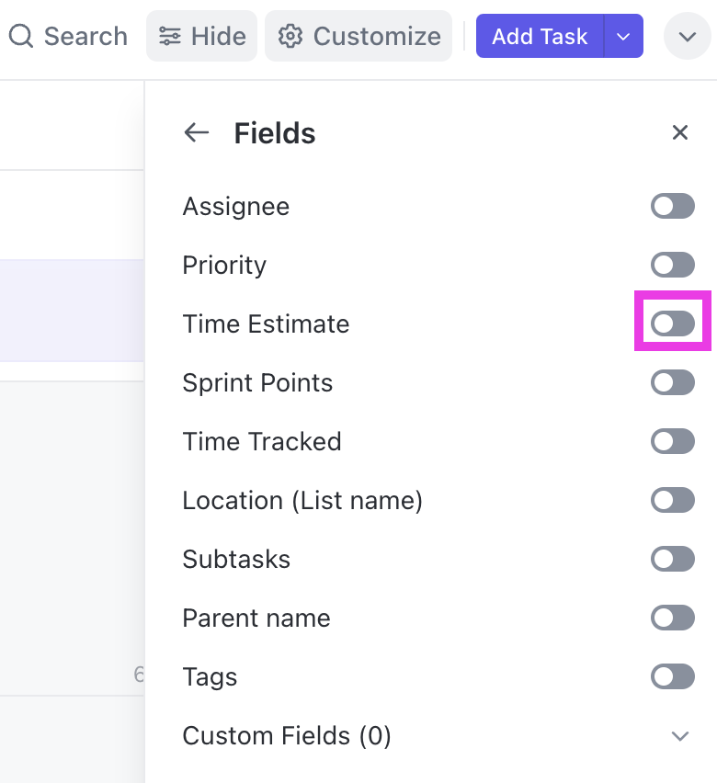717x783 pixels.
Task: Expand the round chevron menu at top right
Action: point(688,37)
